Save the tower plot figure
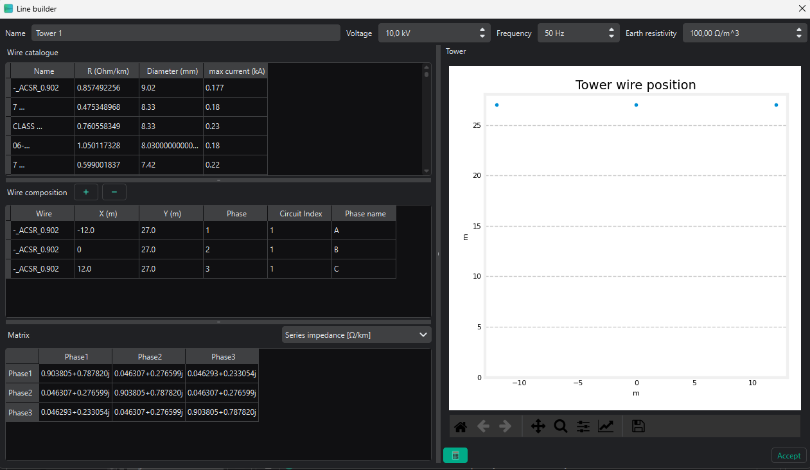The image size is (810, 470). click(x=638, y=426)
